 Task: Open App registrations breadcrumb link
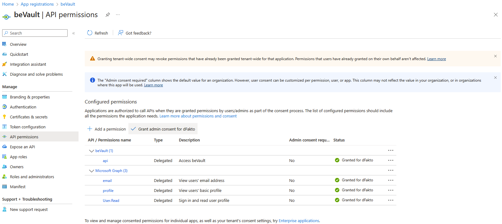tap(37, 4)
